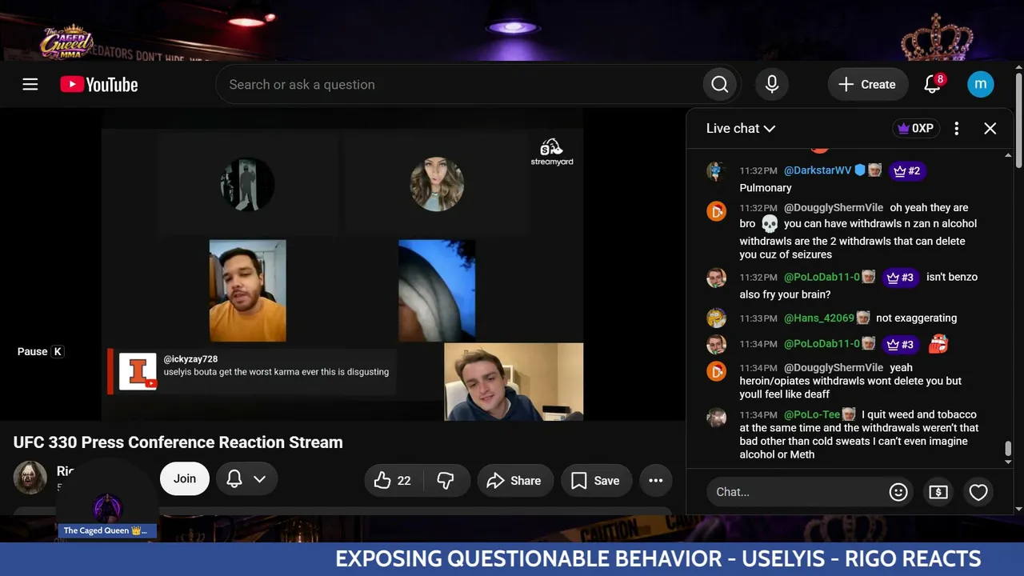Save the video to a playlist

596,480
